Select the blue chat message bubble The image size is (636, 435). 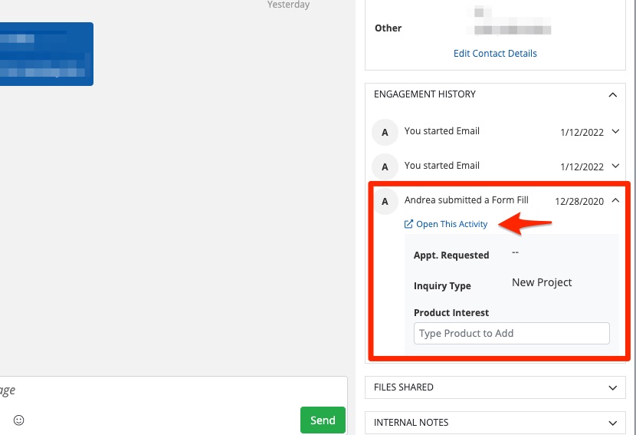pyautogui.click(x=46, y=54)
